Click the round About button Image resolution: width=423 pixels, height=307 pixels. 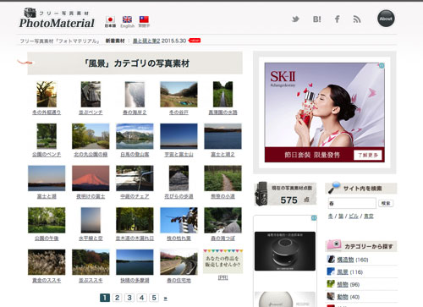(x=386, y=19)
